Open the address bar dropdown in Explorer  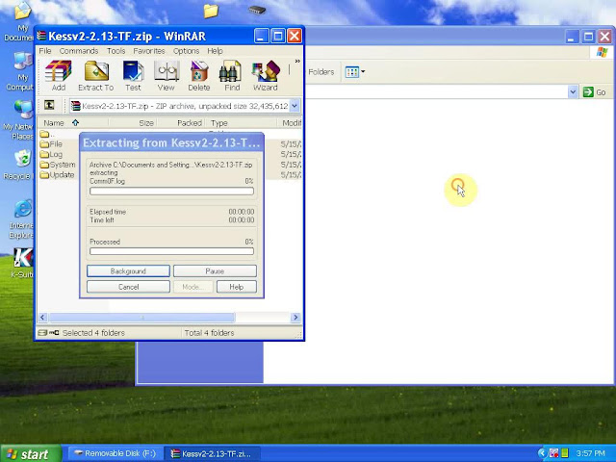click(x=573, y=92)
